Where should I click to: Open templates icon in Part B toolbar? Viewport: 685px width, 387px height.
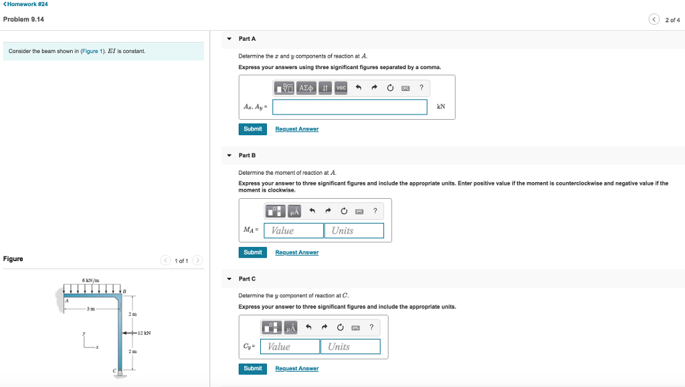click(276, 212)
